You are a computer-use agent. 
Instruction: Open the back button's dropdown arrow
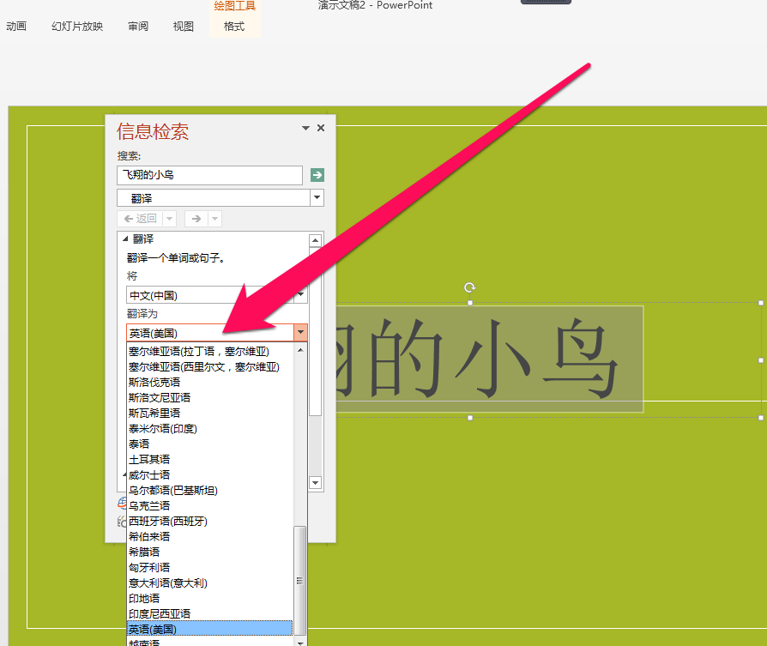[x=169, y=218]
